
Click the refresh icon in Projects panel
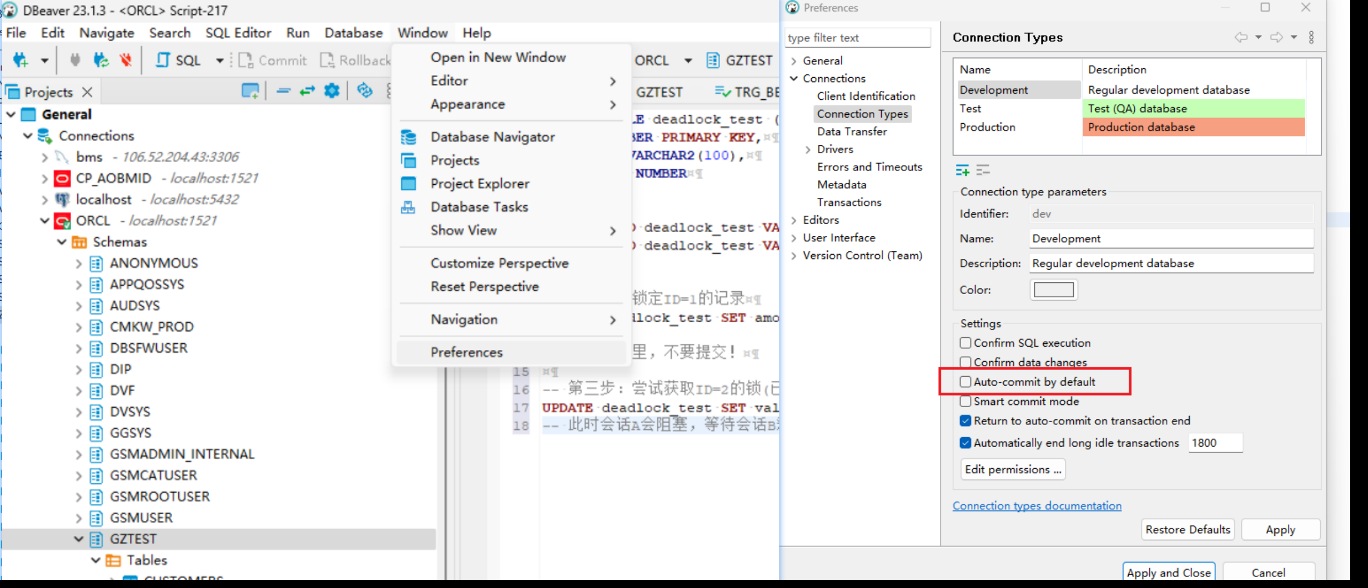pyautogui.click(x=365, y=90)
